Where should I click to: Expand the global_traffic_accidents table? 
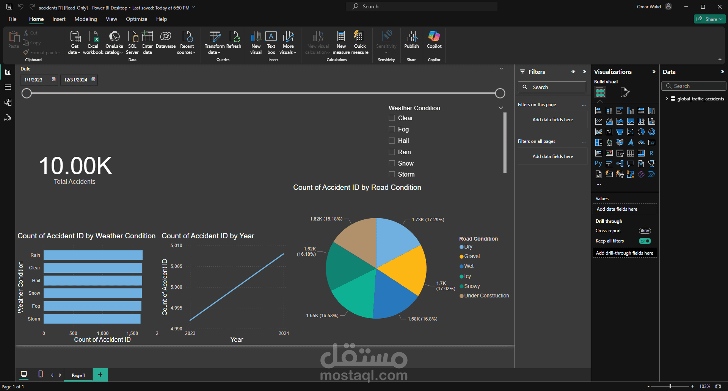(667, 99)
